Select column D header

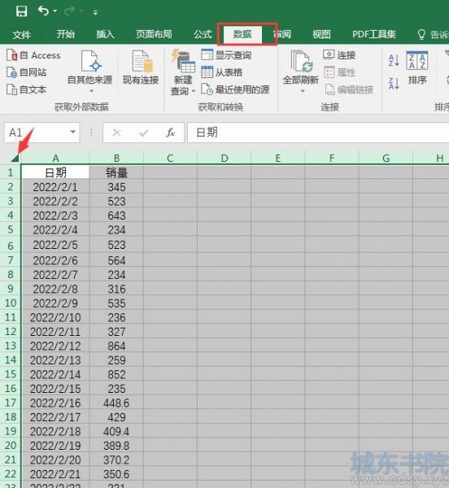pos(224,158)
